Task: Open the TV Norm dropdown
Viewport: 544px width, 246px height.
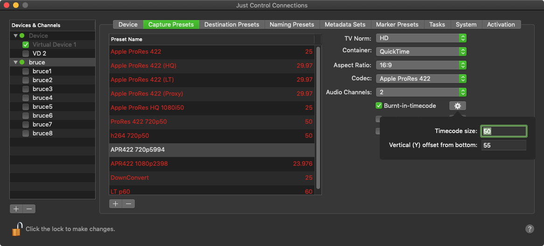Action: pyautogui.click(x=421, y=38)
